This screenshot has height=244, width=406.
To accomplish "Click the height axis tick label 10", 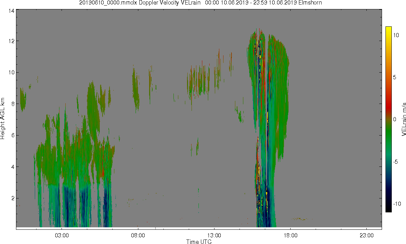I will [11, 72].
